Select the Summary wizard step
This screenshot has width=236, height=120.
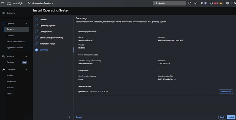[x=44, y=50]
